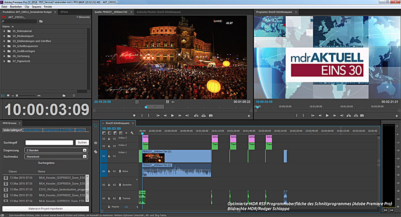Select the Rolling Edit tool
This screenshot has height=217, width=401.
95,143
